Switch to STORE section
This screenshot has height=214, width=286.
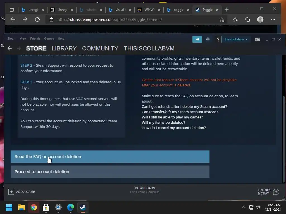[36, 48]
